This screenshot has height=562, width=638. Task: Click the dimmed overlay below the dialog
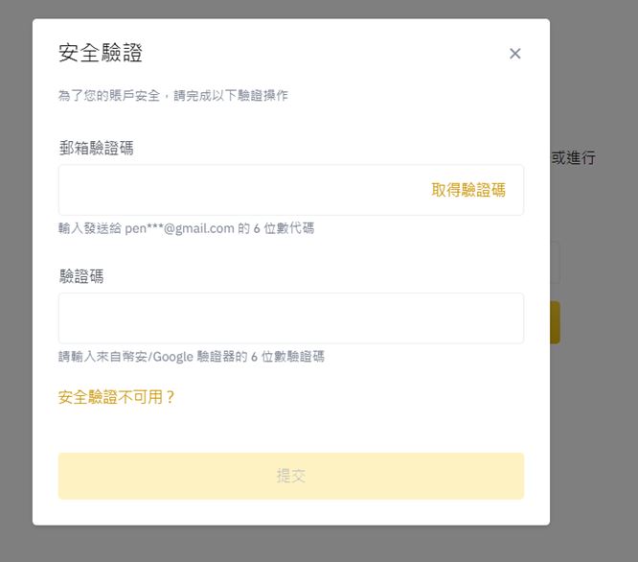(x=287, y=544)
